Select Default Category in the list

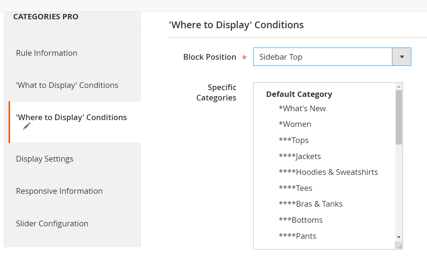point(299,94)
